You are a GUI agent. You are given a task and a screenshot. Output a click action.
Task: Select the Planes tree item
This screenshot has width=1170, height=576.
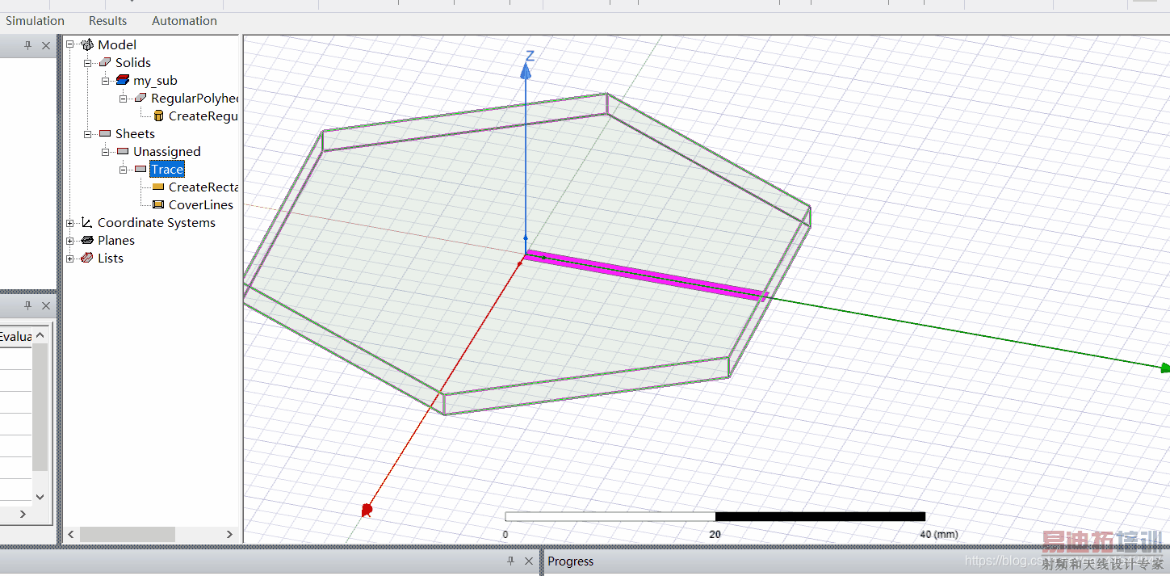116,240
